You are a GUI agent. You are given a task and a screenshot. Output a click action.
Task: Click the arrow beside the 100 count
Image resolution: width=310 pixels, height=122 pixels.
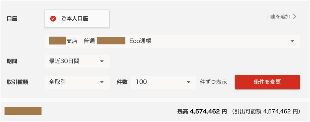(189, 82)
